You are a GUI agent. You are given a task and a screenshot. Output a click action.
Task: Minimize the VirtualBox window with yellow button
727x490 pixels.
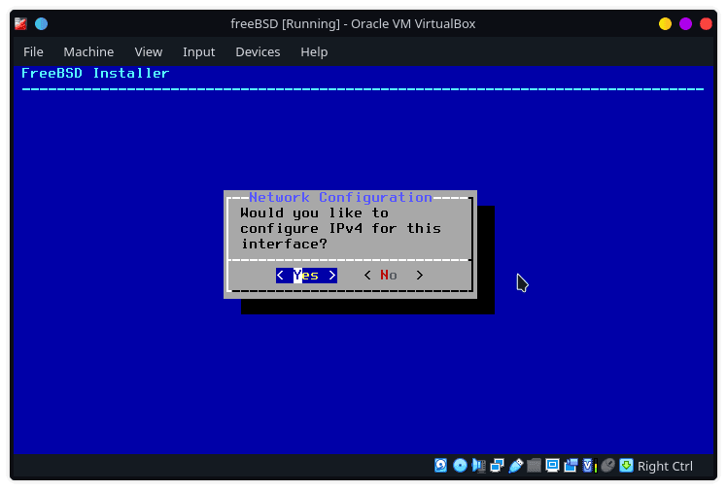(665, 23)
